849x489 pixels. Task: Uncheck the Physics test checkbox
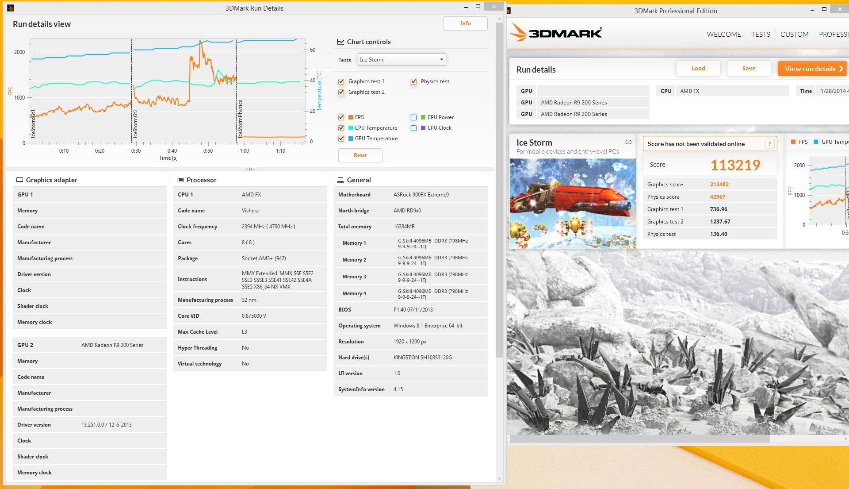[414, 81]
